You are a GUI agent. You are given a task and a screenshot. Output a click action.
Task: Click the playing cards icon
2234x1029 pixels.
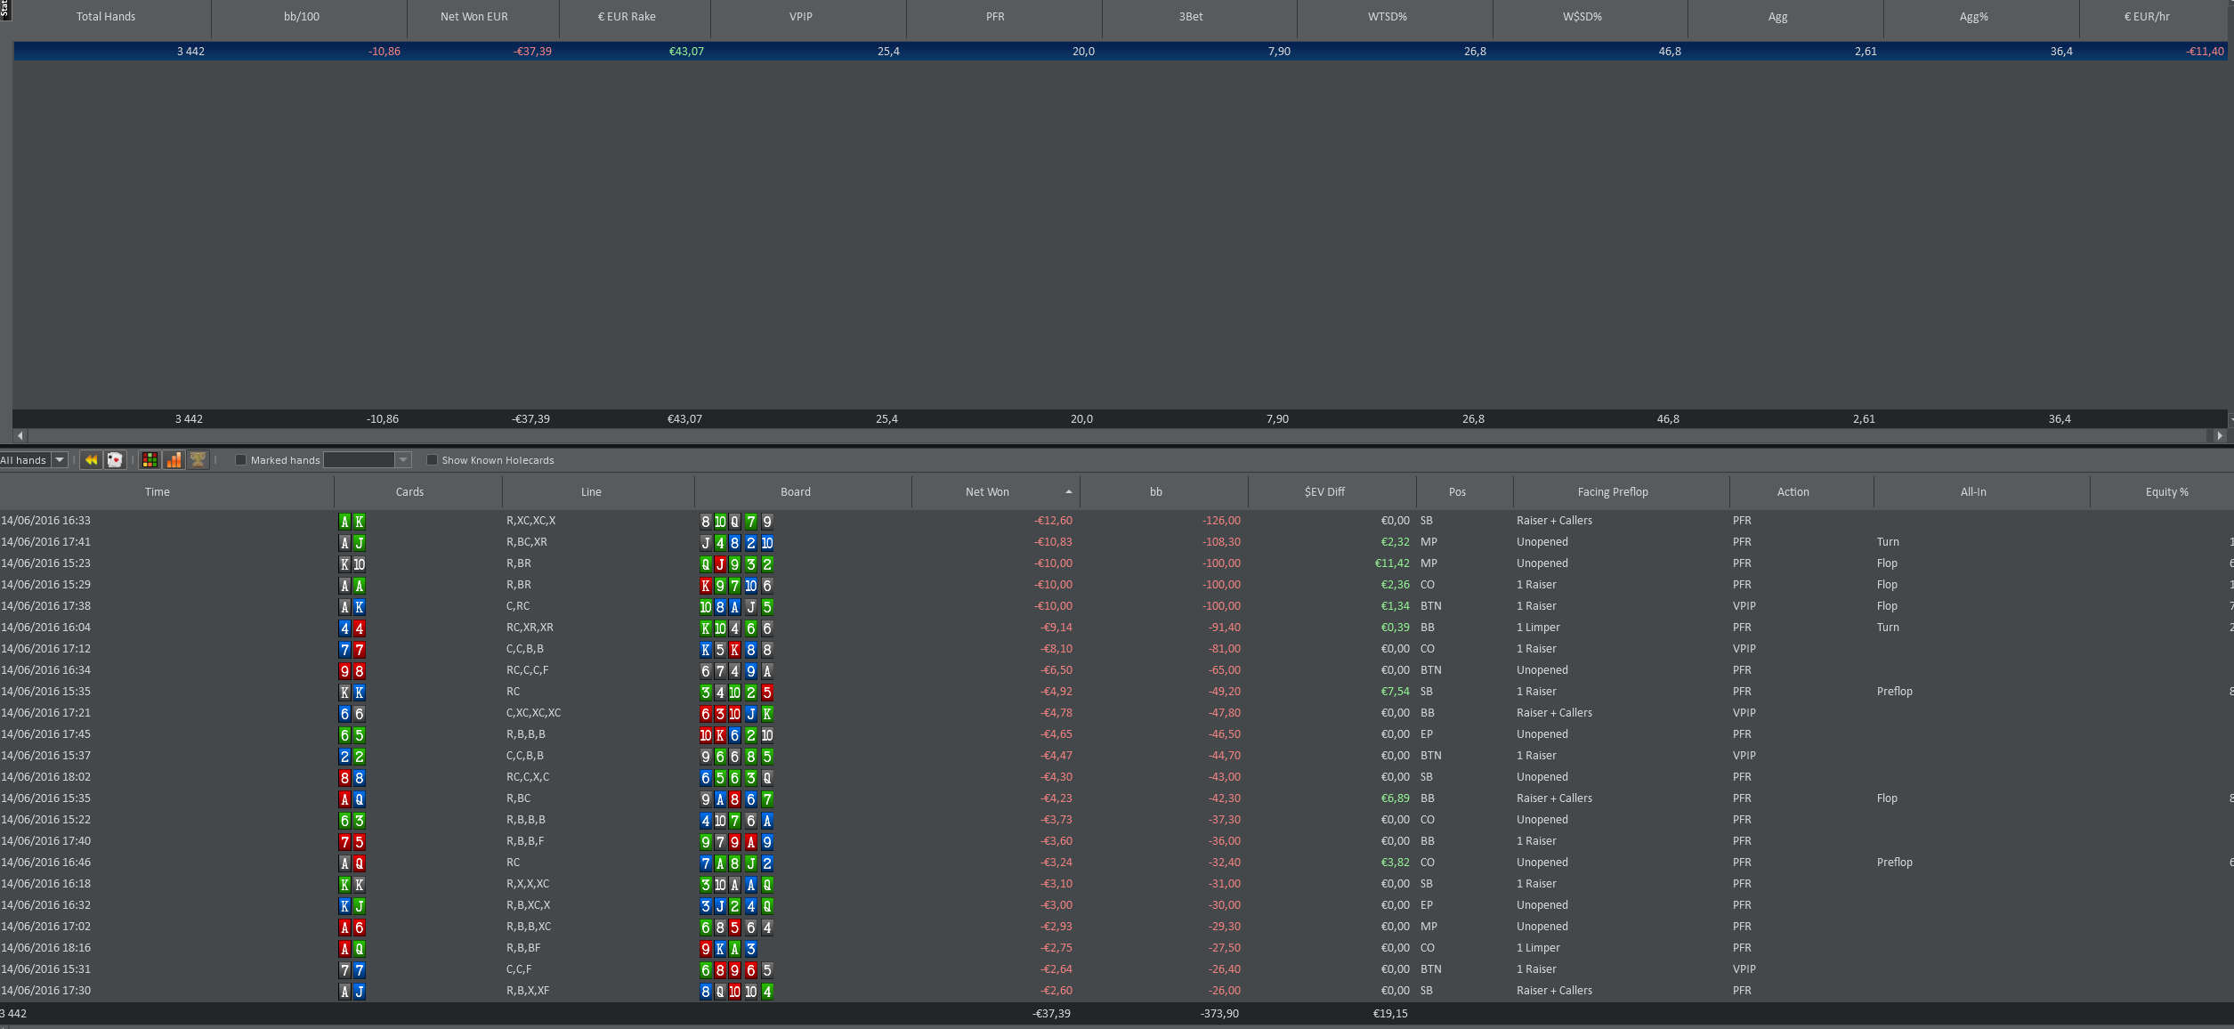pyautogui.click(x=115, y=460)
